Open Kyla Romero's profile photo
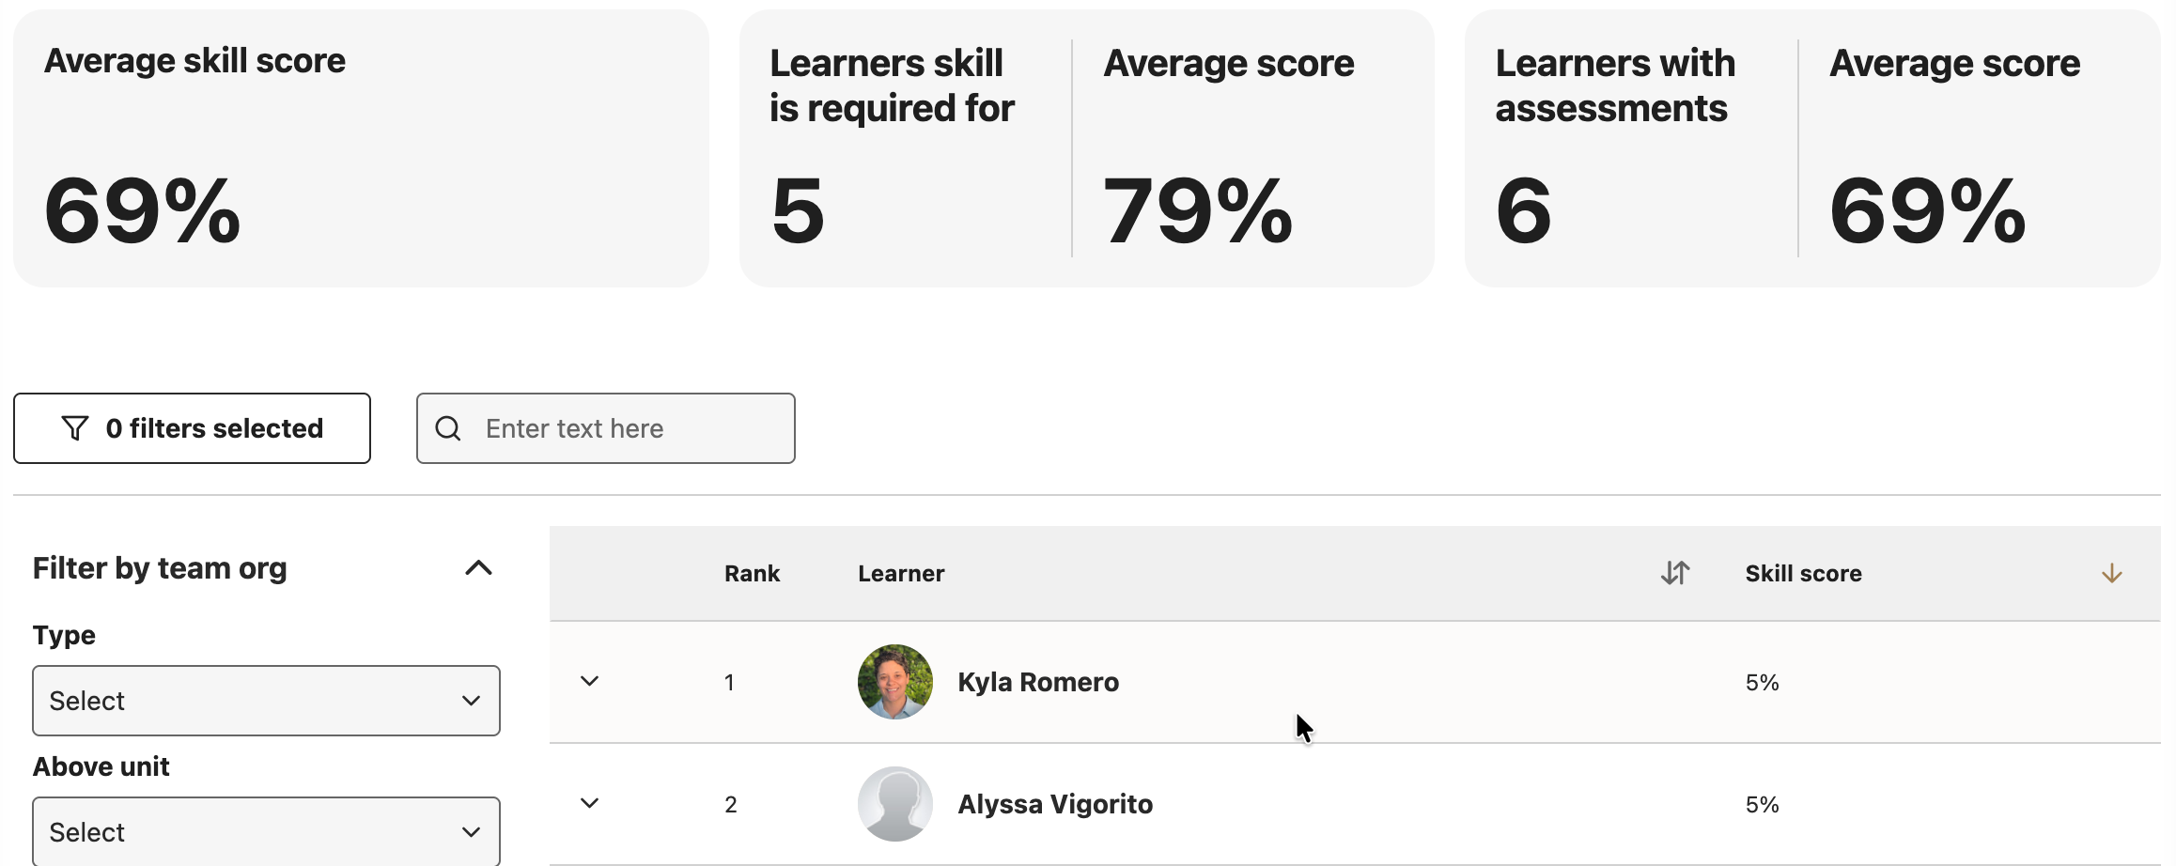 (x=895, y=682)
